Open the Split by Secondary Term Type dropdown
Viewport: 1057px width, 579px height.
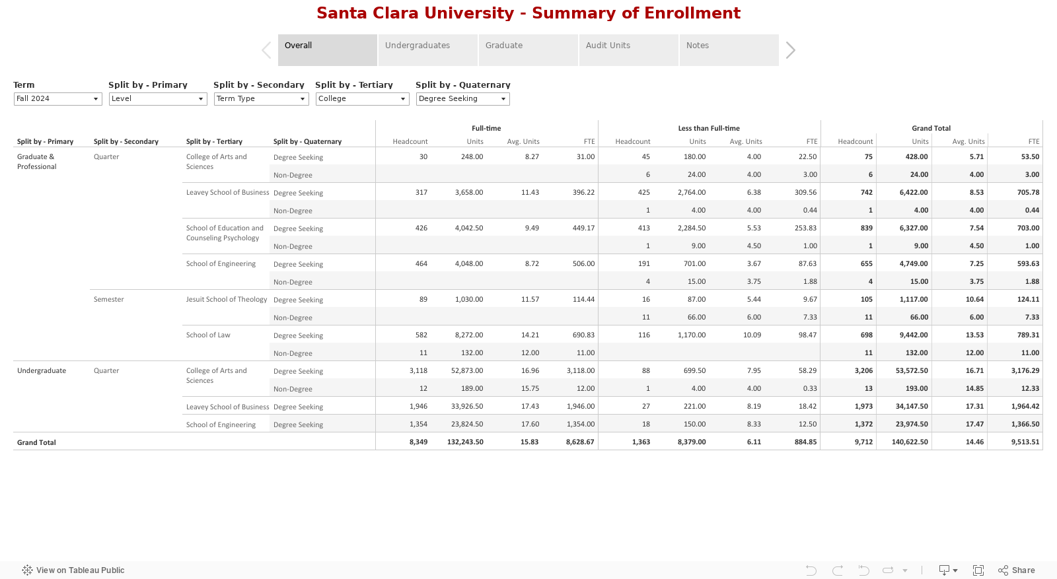tap(262, 99)
